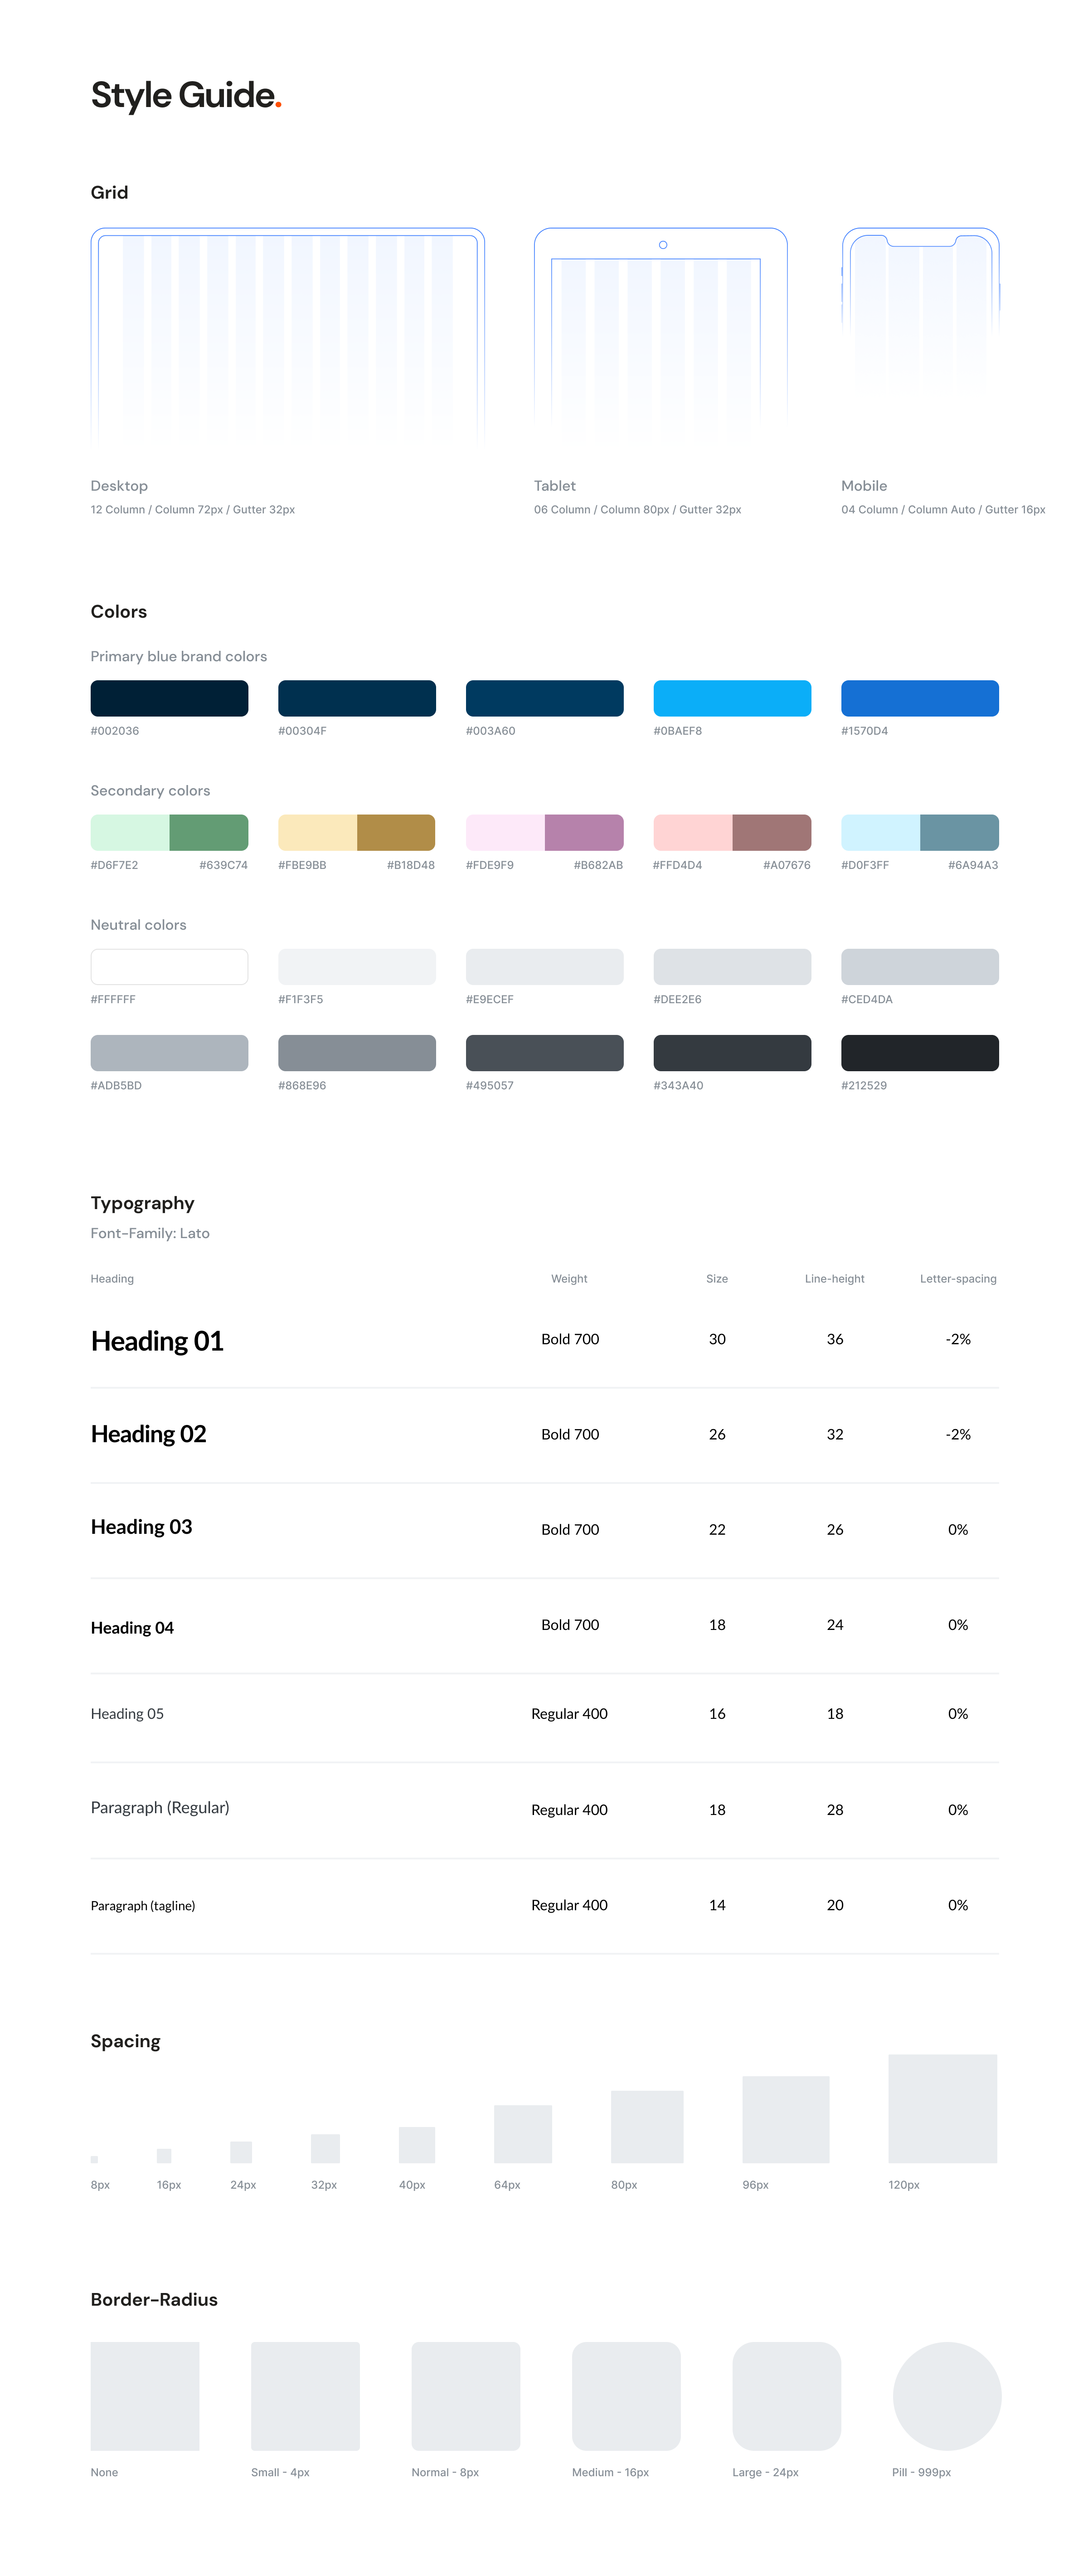Select the #0BAEF8 bright blue swatch
The width and height of the screenshot is (1088, 2576).
(732, 698)
